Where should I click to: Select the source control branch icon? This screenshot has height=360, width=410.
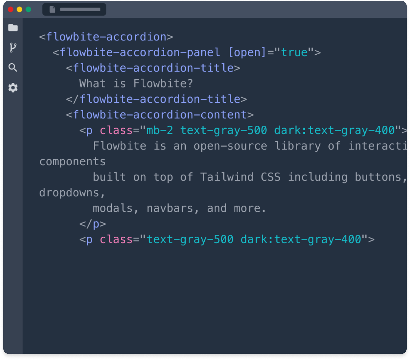13,47
